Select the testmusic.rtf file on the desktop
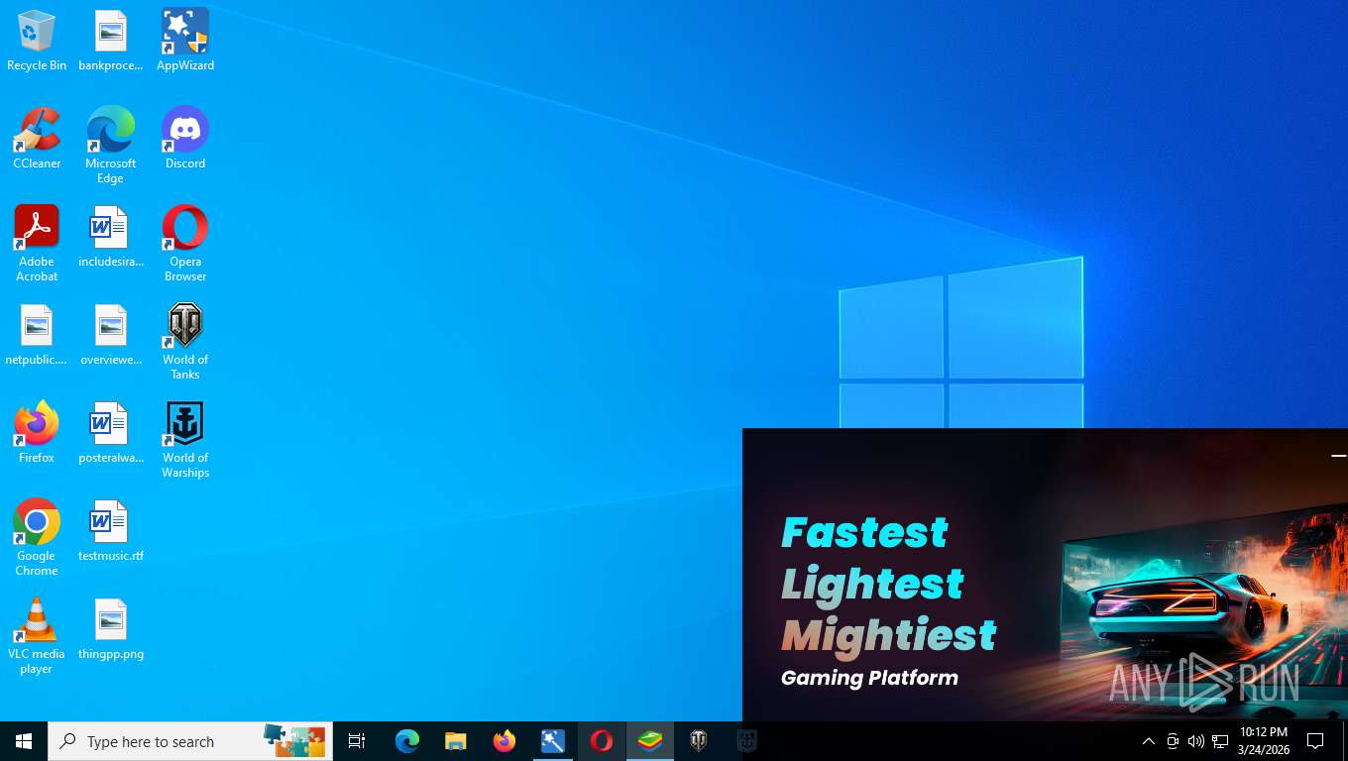This screenshot has width=1348, height=761. 111,531
